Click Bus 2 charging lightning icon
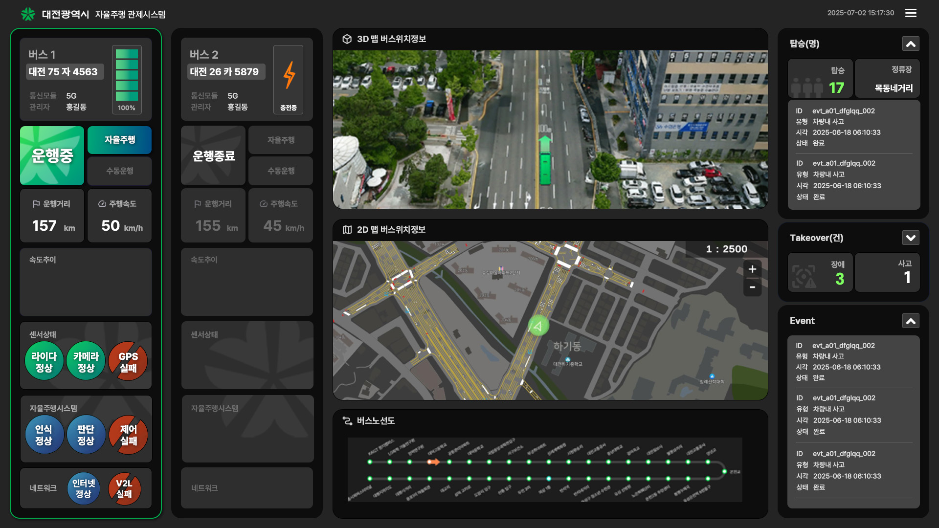 coord(289,75)
